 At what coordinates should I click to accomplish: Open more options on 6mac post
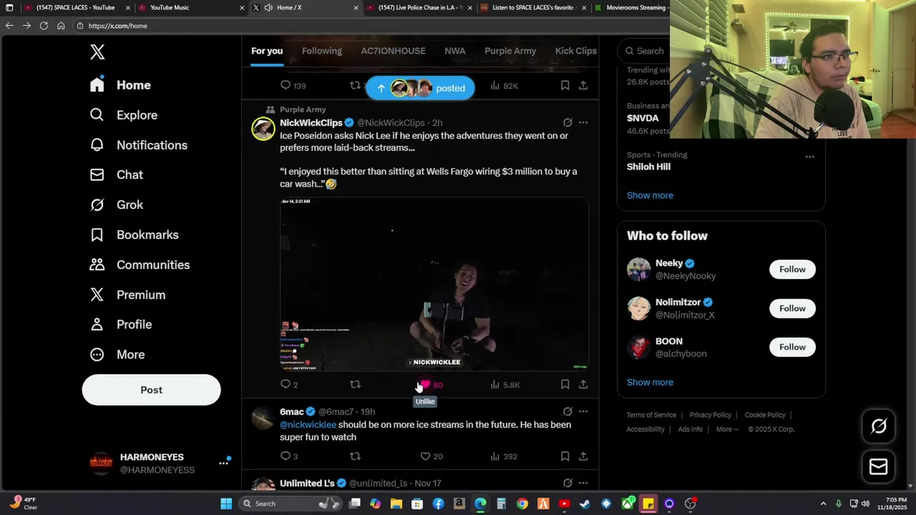tap(583, 411)
